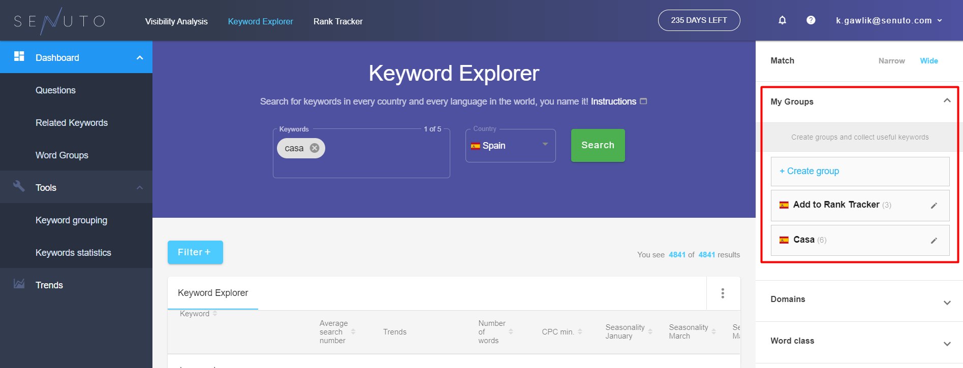Image resolution: width=963 pixels, height=368 pixels.
Task: Open the three-dot table options menu
Action: click(723, 293)
